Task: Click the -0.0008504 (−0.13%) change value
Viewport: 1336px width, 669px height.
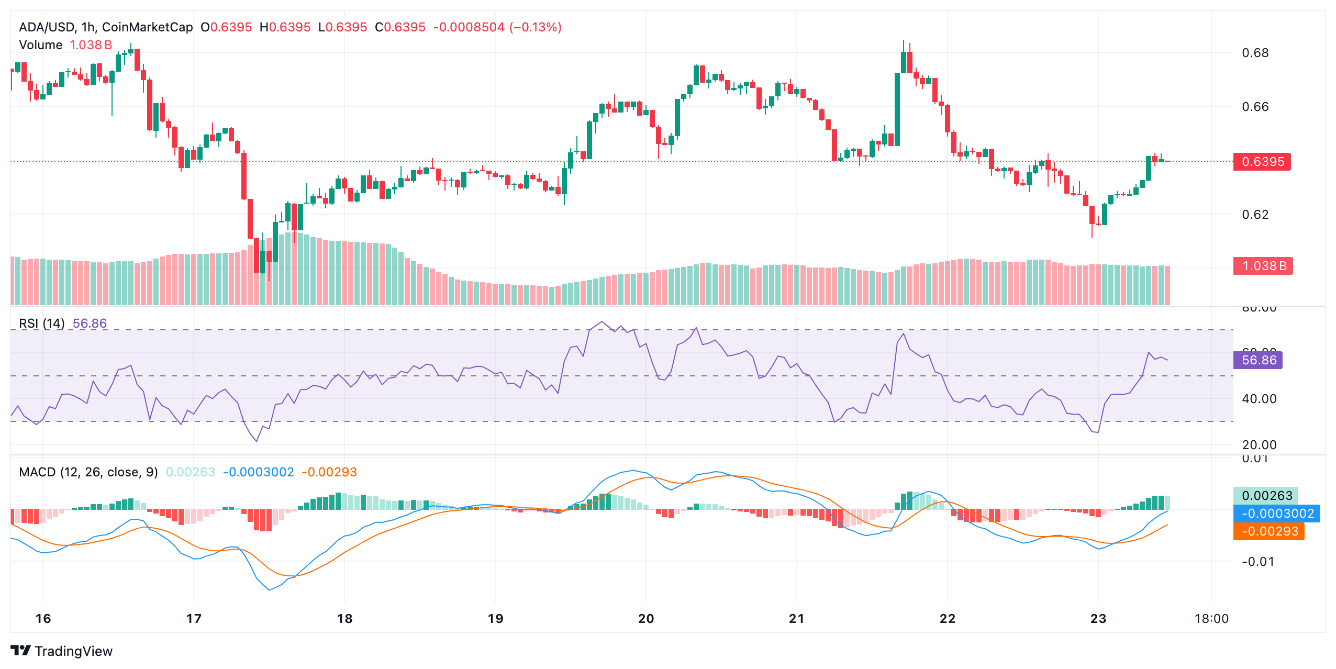Action: pos(497,27)
